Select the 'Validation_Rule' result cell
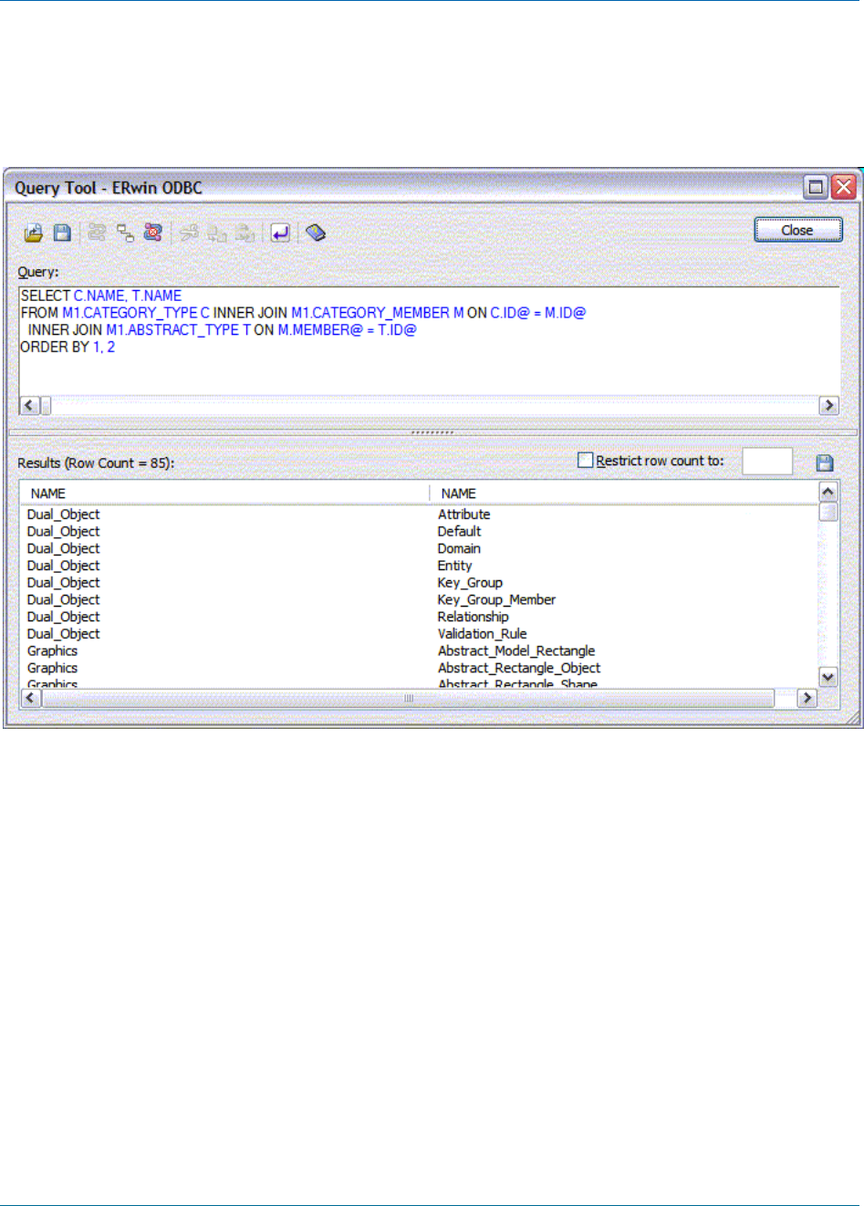The image size is (864, 1206). click(482, 634)
